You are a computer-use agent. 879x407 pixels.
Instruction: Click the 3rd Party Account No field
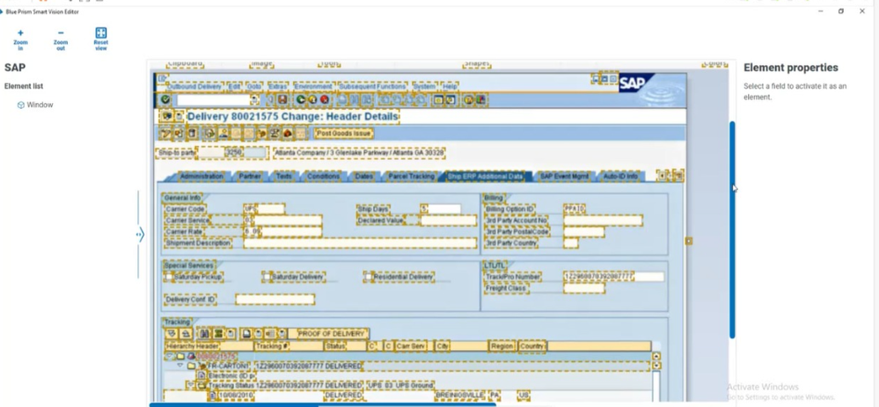click(x=603, y=220)
